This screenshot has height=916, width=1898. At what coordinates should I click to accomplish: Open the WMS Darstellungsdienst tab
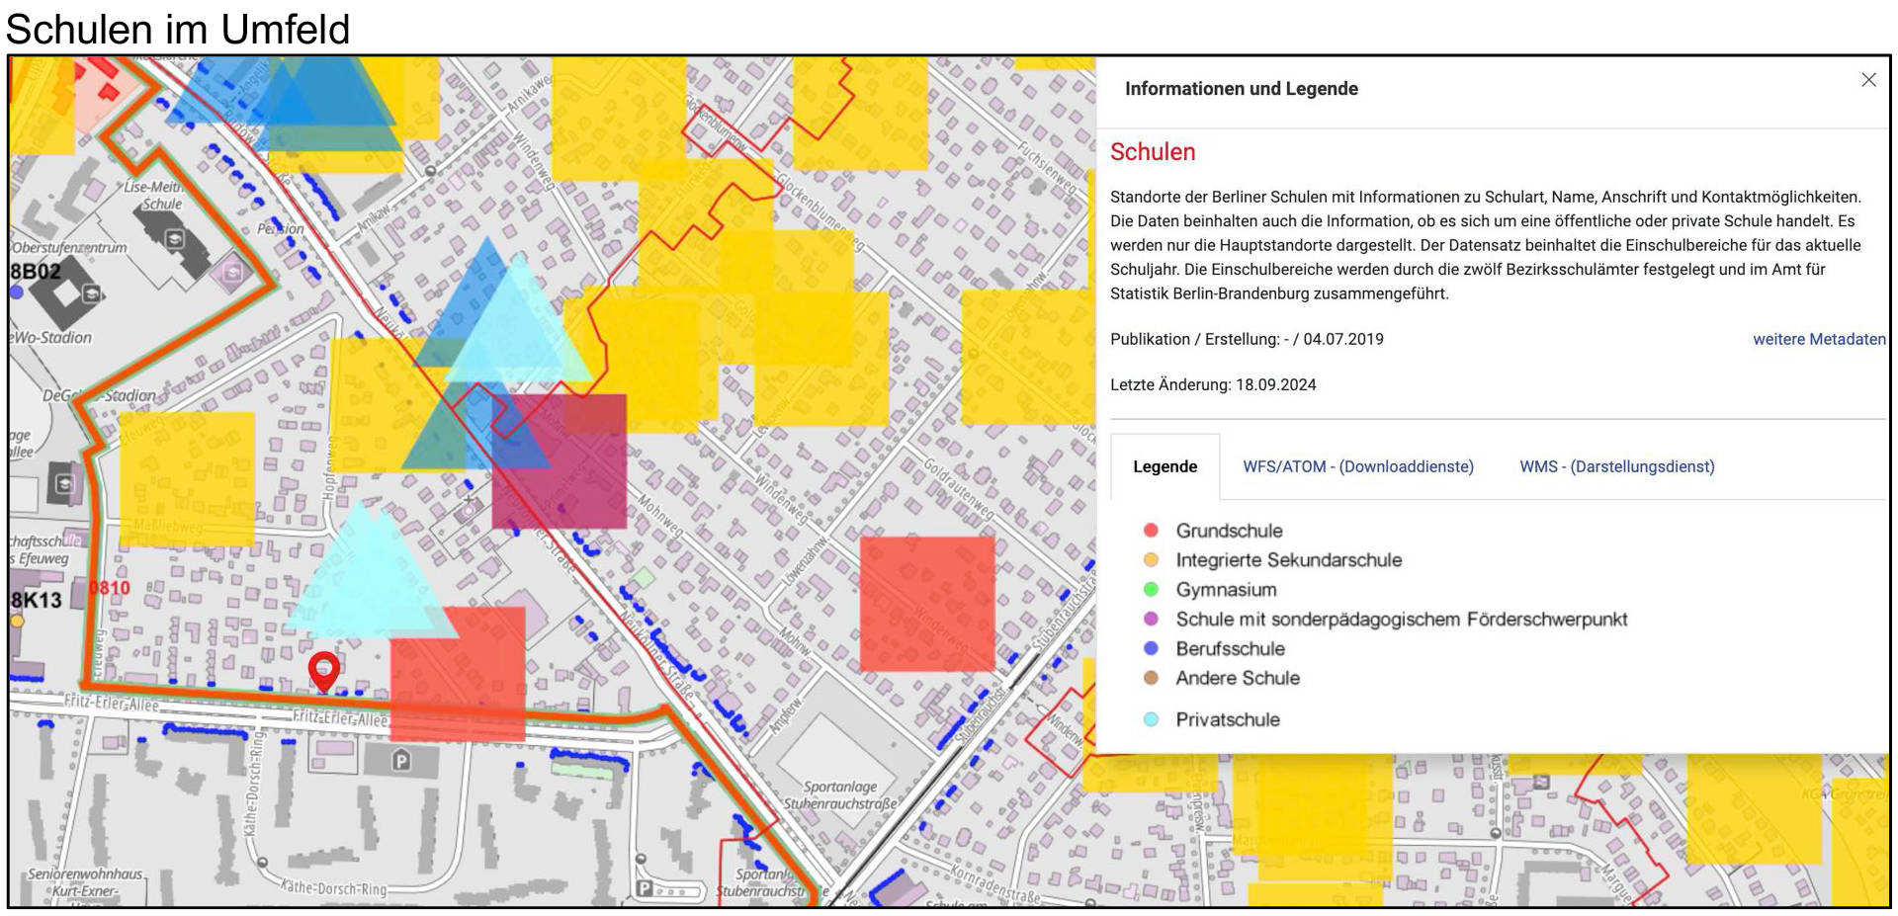tap(1616, 466)
